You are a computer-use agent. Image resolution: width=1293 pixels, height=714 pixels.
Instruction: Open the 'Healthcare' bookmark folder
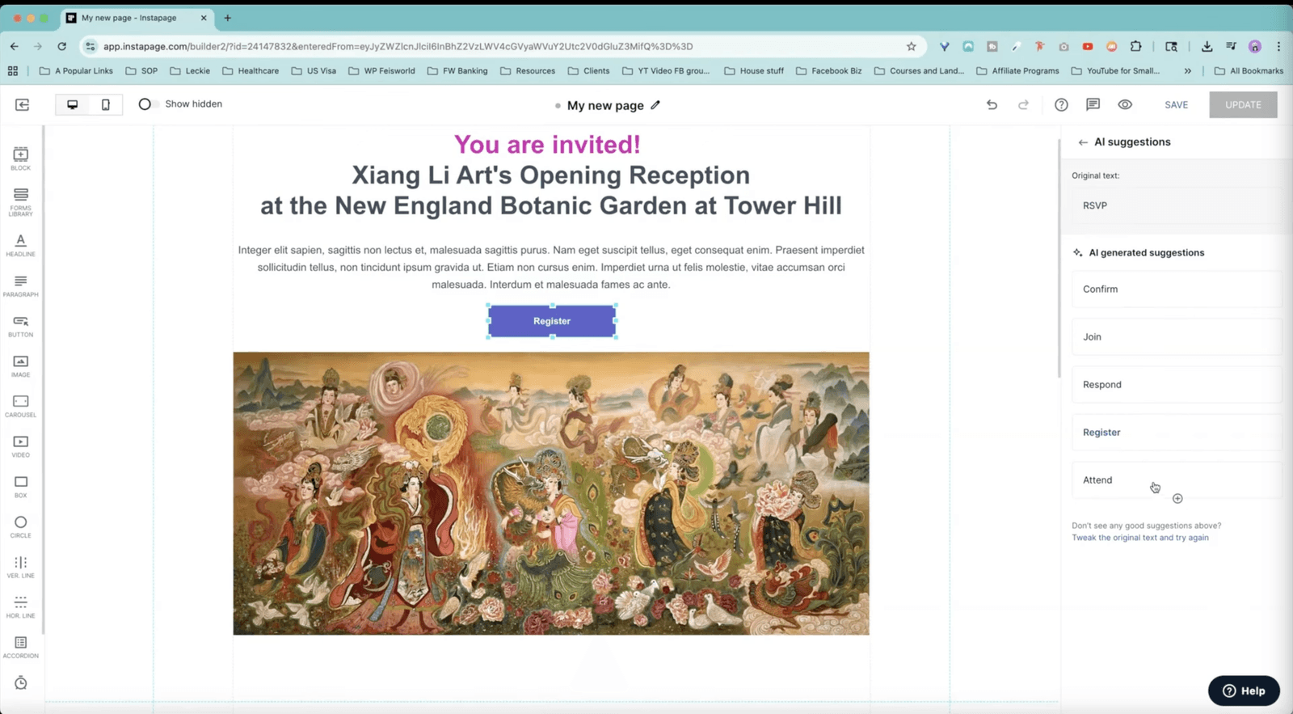251,71
